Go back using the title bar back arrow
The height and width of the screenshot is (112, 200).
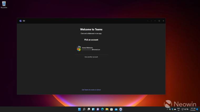point(148,21)
